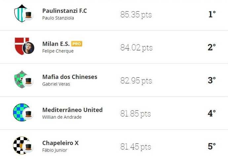Click owner name Gabriel Veras
This screenshot has width=228, height=162.
(56, 84)
